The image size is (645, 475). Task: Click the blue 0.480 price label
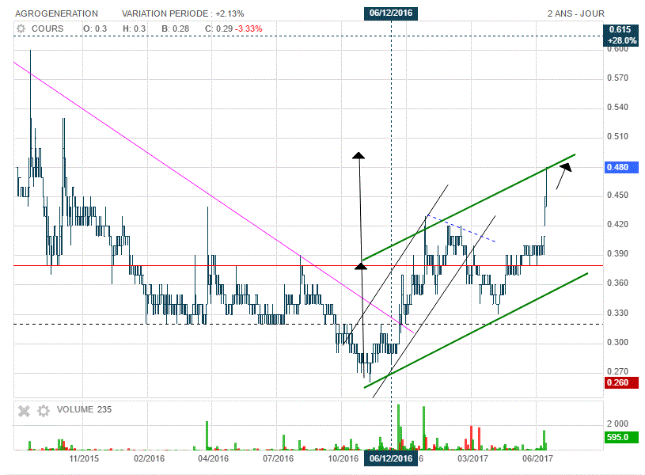pyautogui.click(x=621, y=167)
